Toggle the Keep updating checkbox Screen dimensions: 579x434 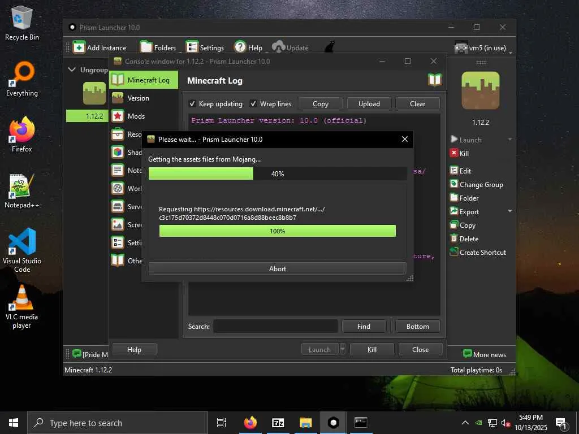point(192,104)
